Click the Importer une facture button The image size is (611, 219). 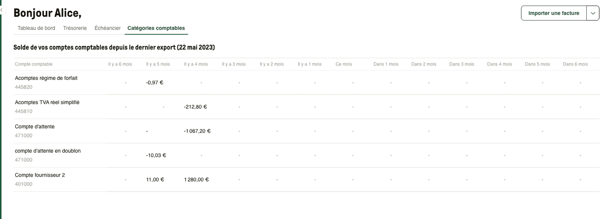(x=554, y=13)
